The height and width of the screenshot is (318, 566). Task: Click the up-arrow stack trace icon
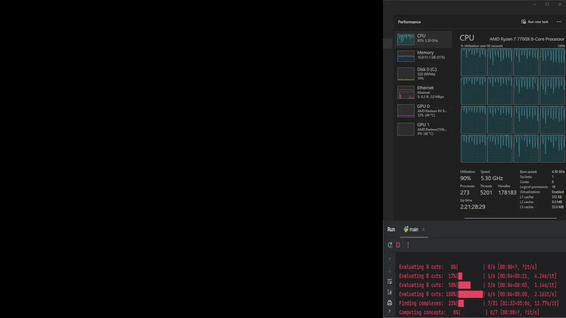coord(390,260)
